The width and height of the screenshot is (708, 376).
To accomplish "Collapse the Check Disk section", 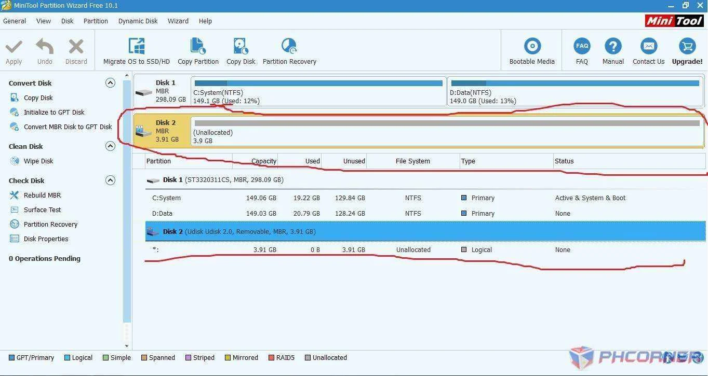I will pos(110,180).
